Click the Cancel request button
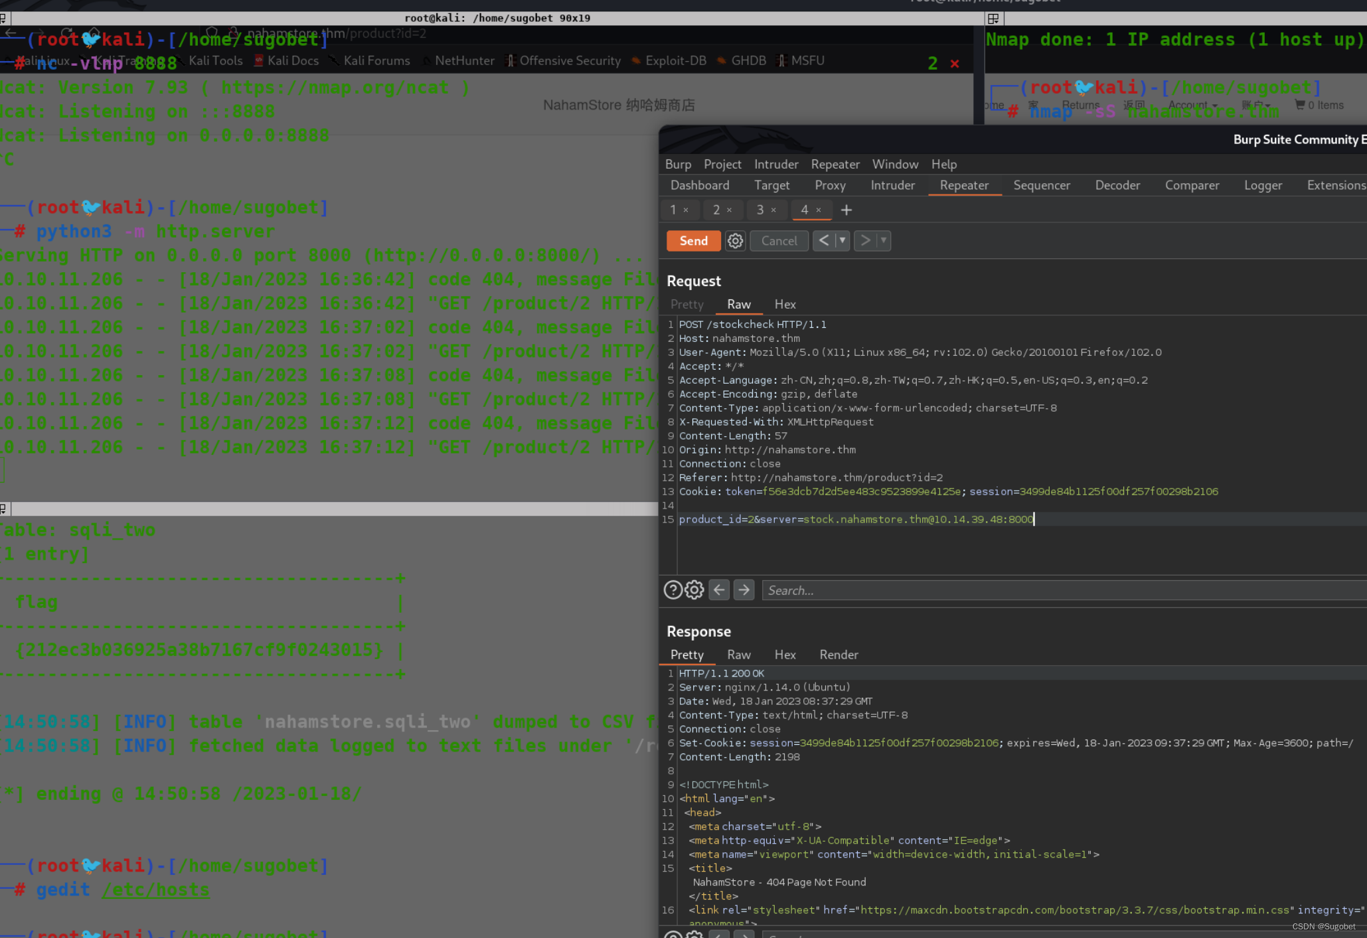The width and height of the screenshot is (1367, 938). click(x=779, y=241)
